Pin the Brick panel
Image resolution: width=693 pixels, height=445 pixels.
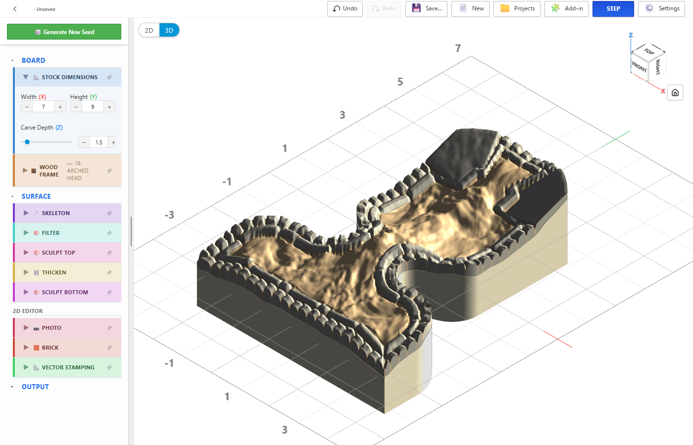click(x=109, y=348)
